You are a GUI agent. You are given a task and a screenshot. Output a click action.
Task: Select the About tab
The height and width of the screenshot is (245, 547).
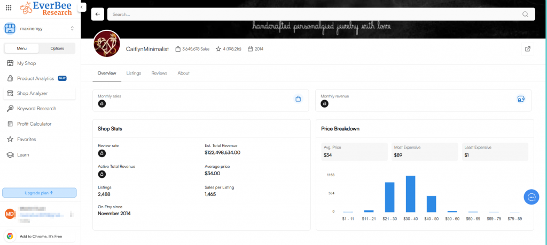(184, 73)
